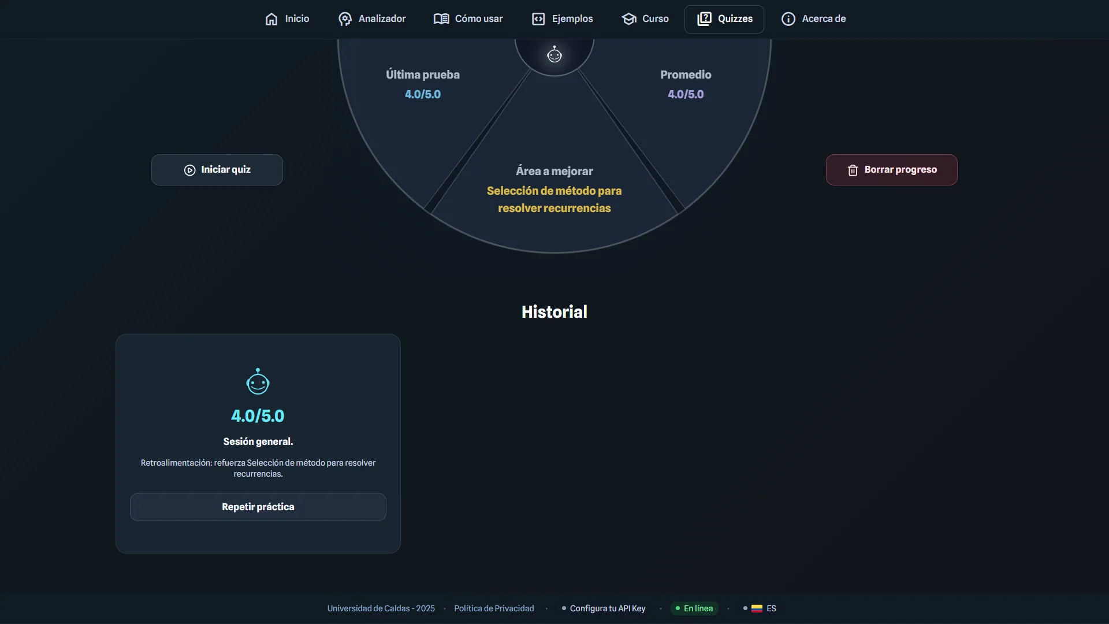Screen dimensions: 1109x624
Task: Click the Analizador head icon
Action: [x=345, y=19]
